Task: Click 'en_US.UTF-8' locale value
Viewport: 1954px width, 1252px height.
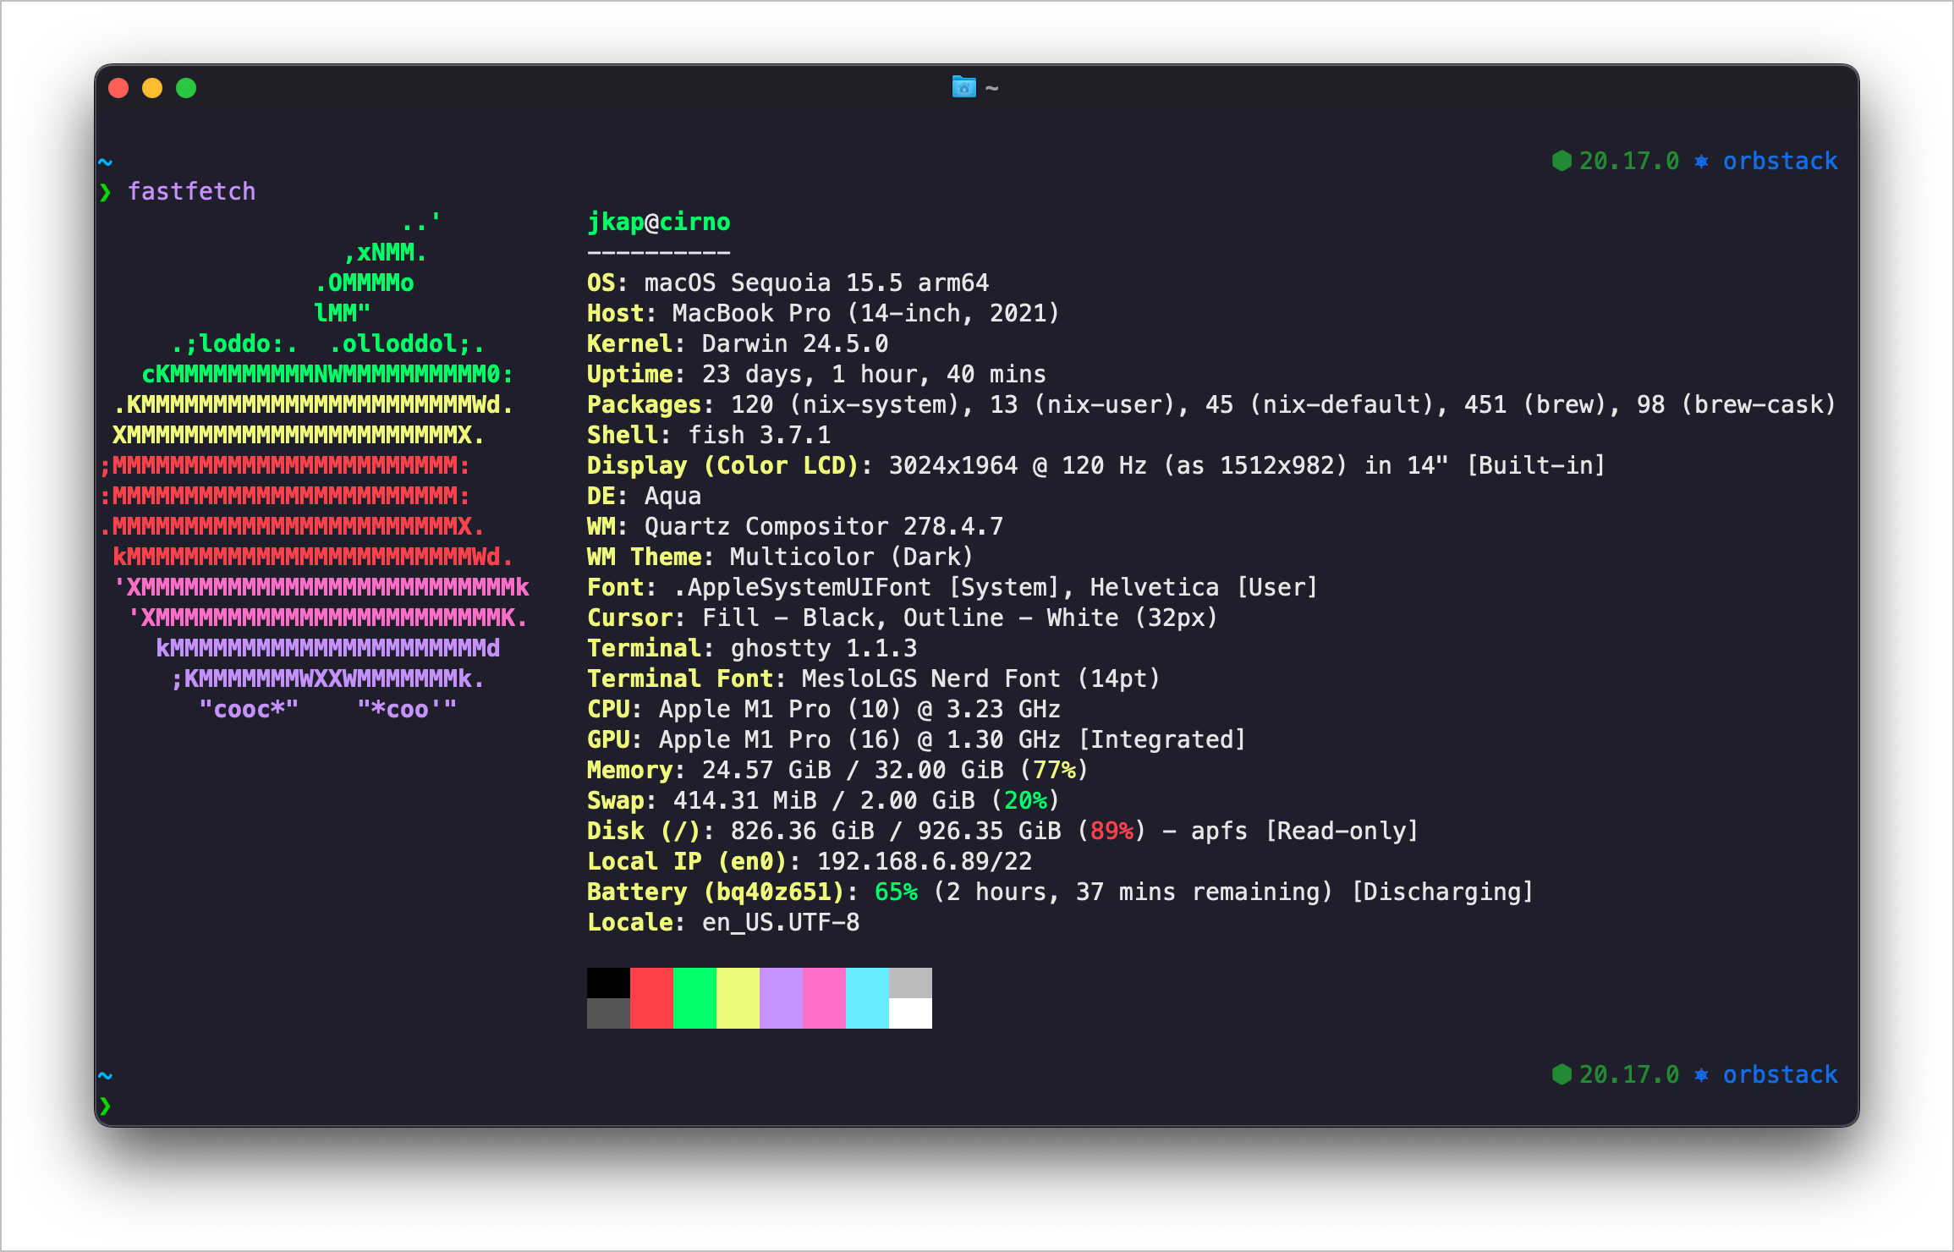Action: (781, 923)
